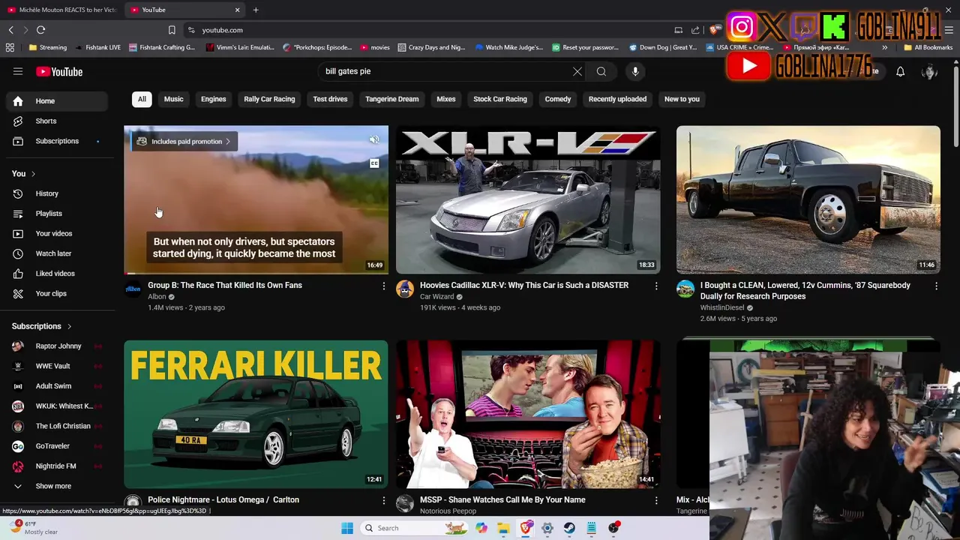Open the notifications bell

pos(900,71)
